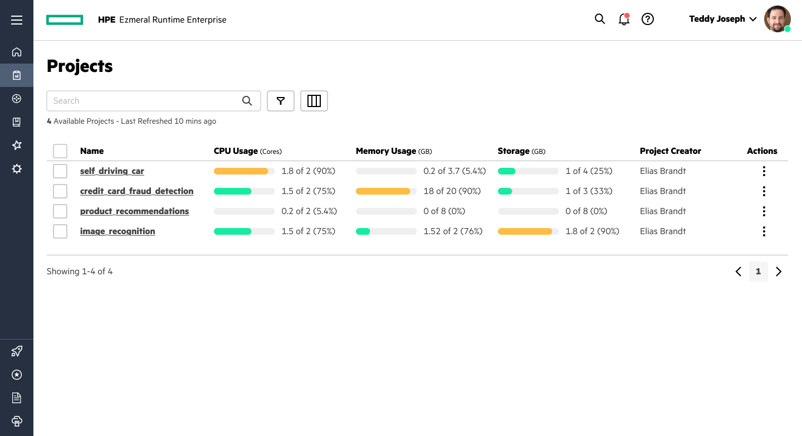Click self_driving_car CPU usage bar
This screenshot has height=436, width=802.
click(x=244, y=171)
